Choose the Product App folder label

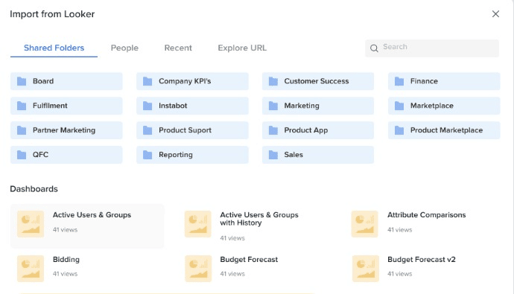[306, 130]
